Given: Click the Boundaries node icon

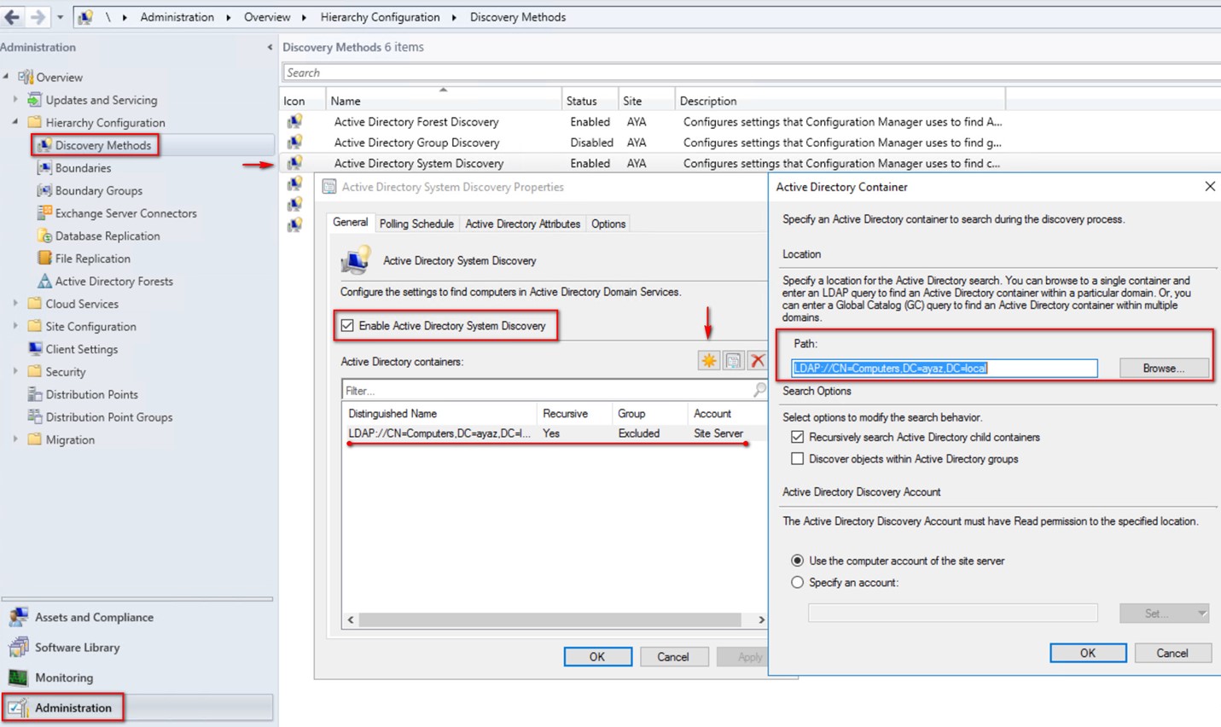Looking at the screenshot, I should [44, 168].
